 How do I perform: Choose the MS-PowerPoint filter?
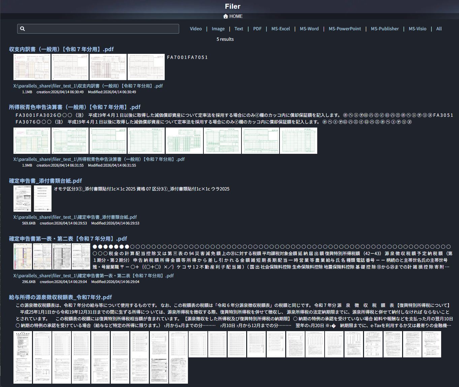point(345,29)
